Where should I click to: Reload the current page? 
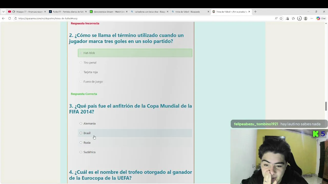click(9, 18)
